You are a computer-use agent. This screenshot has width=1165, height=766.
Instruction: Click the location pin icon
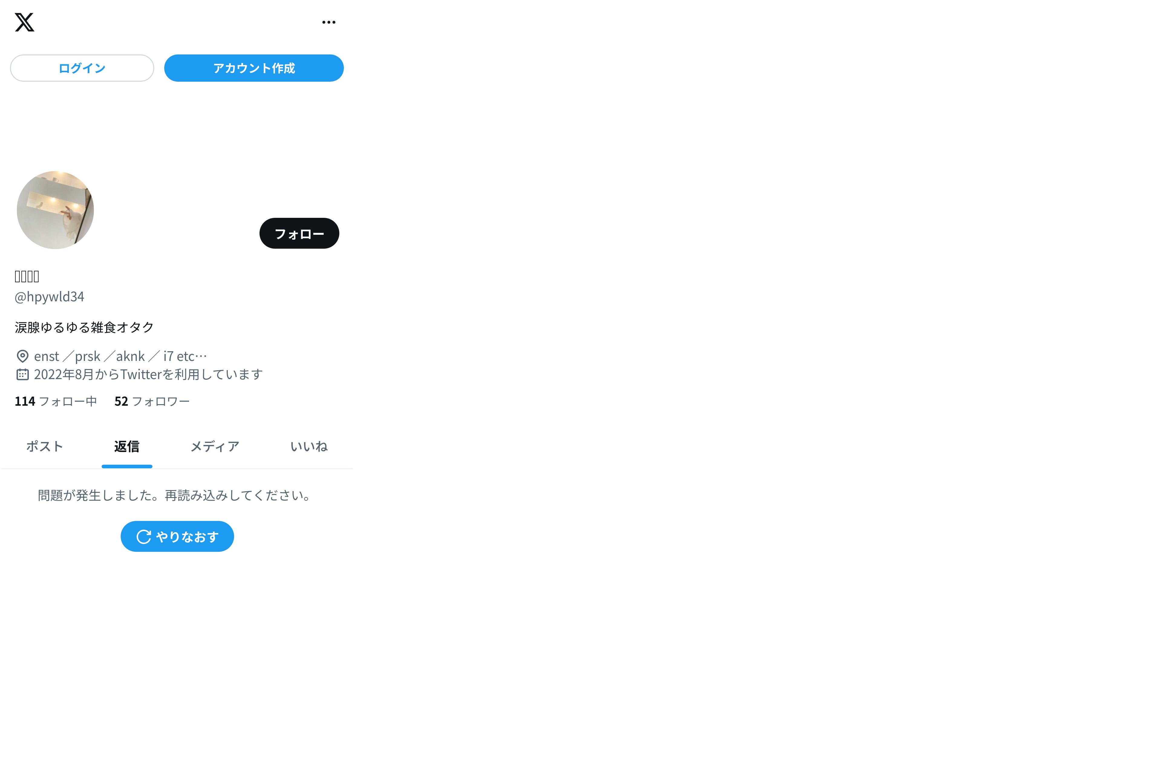22,356
